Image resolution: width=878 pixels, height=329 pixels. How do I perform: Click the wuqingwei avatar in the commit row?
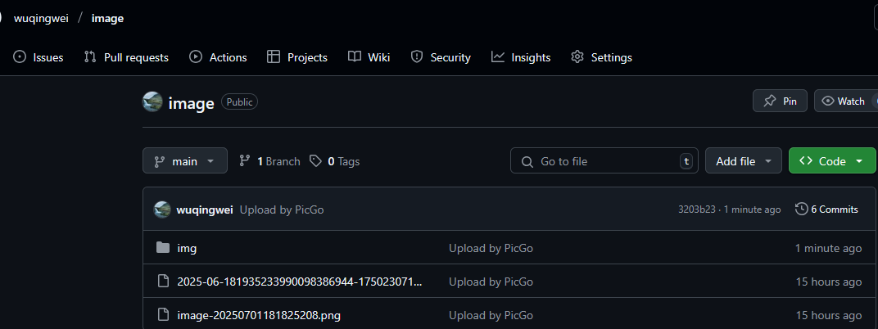[x=162, y=210]
